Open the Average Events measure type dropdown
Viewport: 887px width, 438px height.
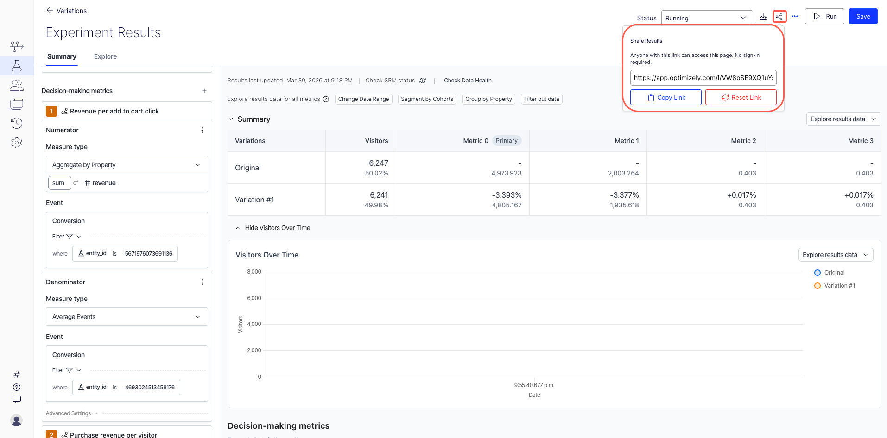tap(127, 317)
